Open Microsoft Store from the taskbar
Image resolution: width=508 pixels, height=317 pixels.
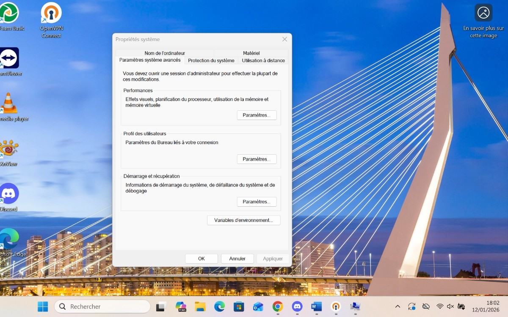click(239, 306)
